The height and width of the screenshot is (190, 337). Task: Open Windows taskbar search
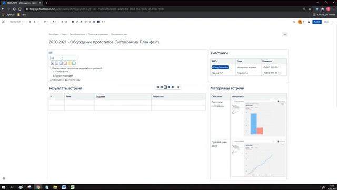pyautogui.click(x=12, y=187)
